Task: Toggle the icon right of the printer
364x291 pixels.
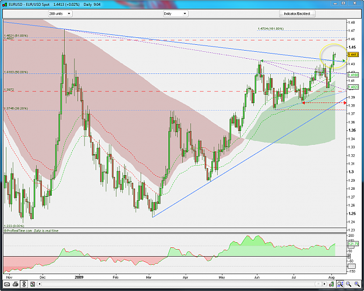Action: tap(24, 284)
